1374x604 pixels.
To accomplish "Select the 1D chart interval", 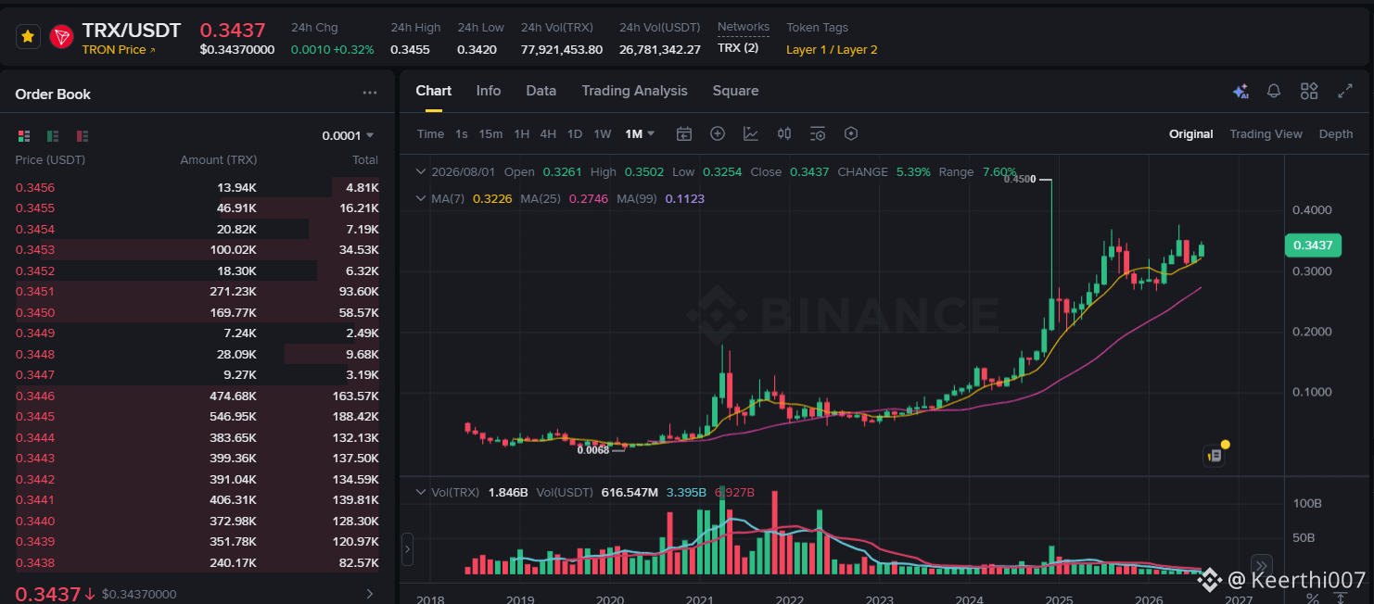I will click(575, 134).
